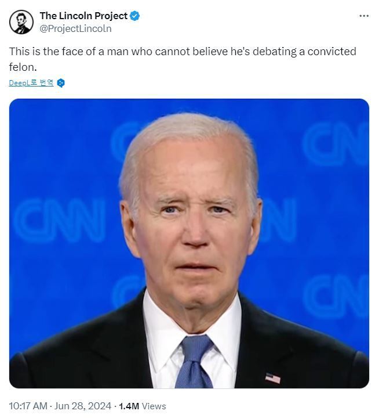The height and width of the screenshot is (418, 379).
Task: Click the tweet's first line of text
Action: coord(183,52)
